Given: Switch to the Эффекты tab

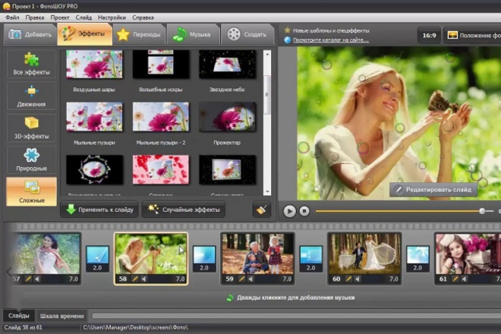Looking at the screenshot, I should [x=85, y=34].
